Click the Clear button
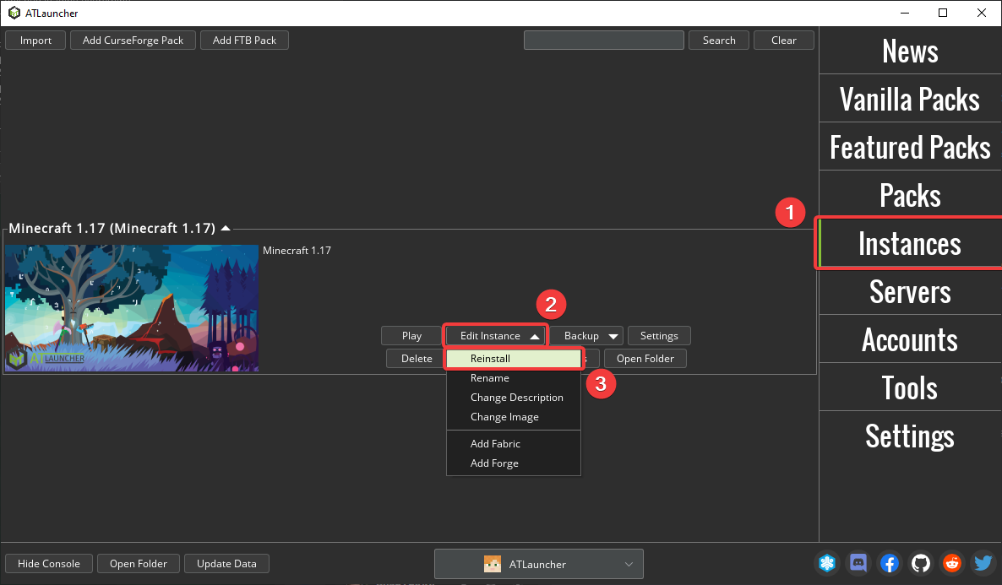 [783, 41]
